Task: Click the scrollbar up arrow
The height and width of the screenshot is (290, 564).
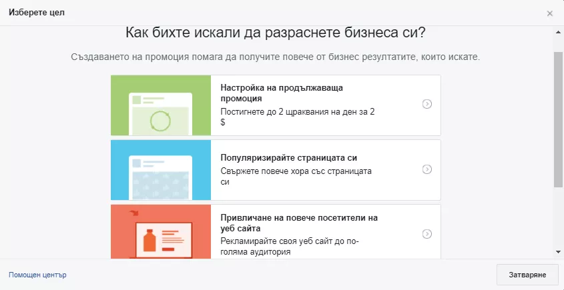Action: pos(558,32)
